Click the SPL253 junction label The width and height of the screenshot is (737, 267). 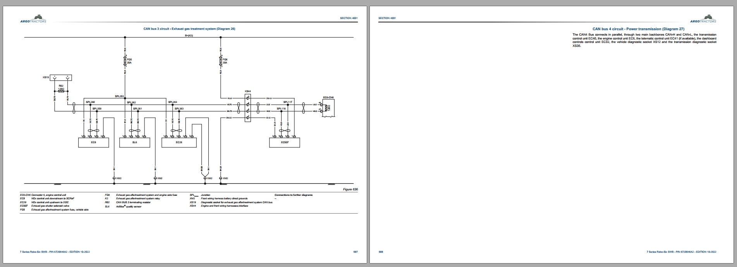click(x=119, y=96)
